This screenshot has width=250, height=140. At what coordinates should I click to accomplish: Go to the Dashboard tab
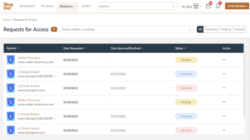[27, 6]
